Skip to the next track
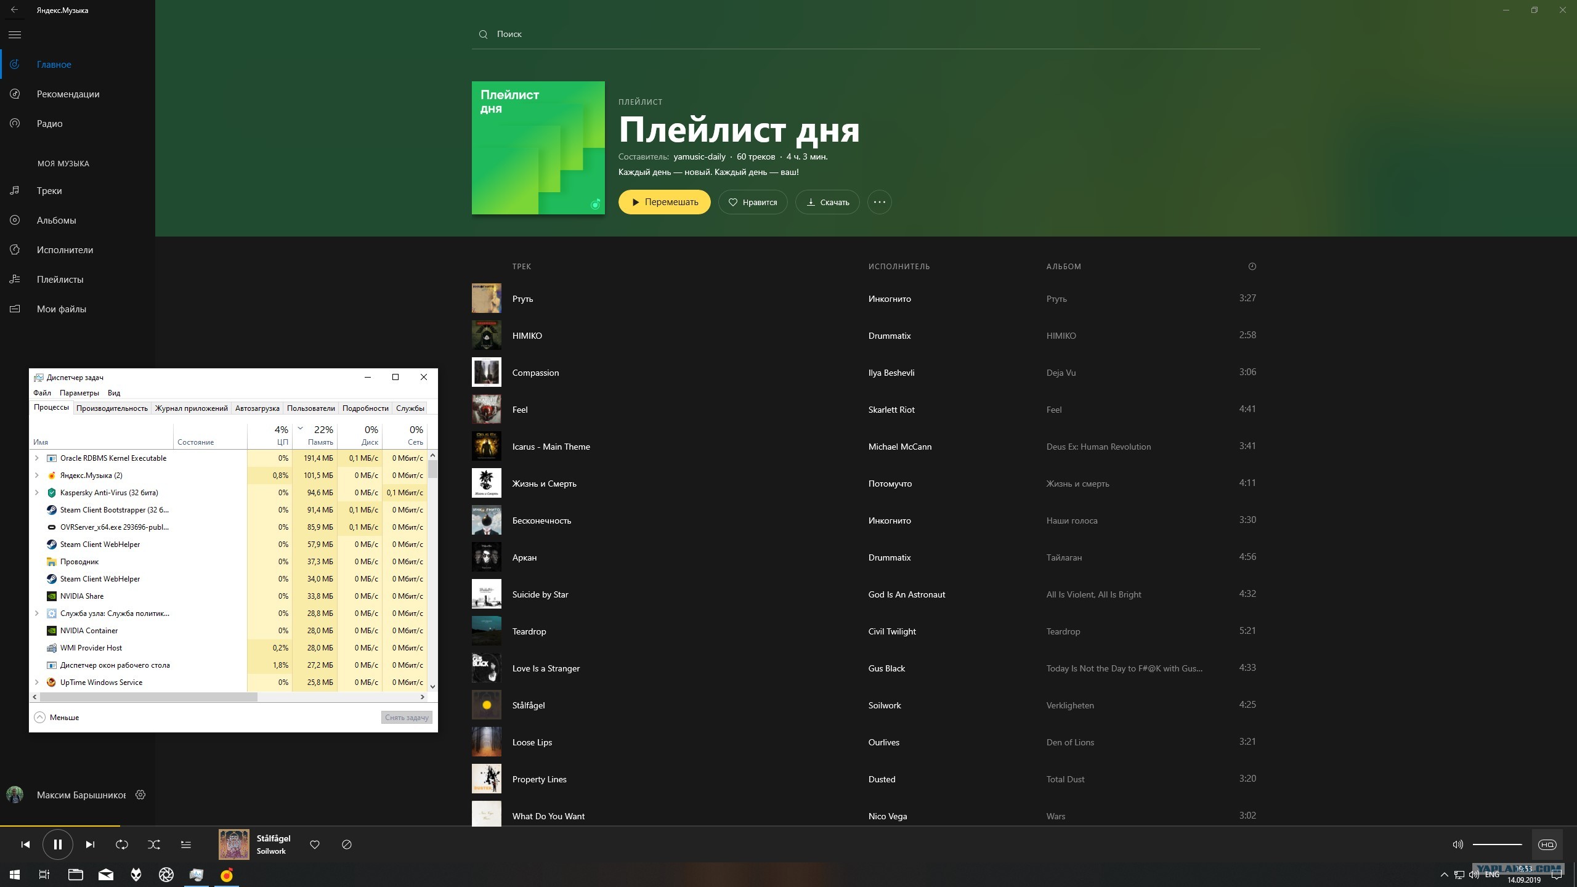The height and width of the screenshot is (887, 1577). (x=90, y=844)
